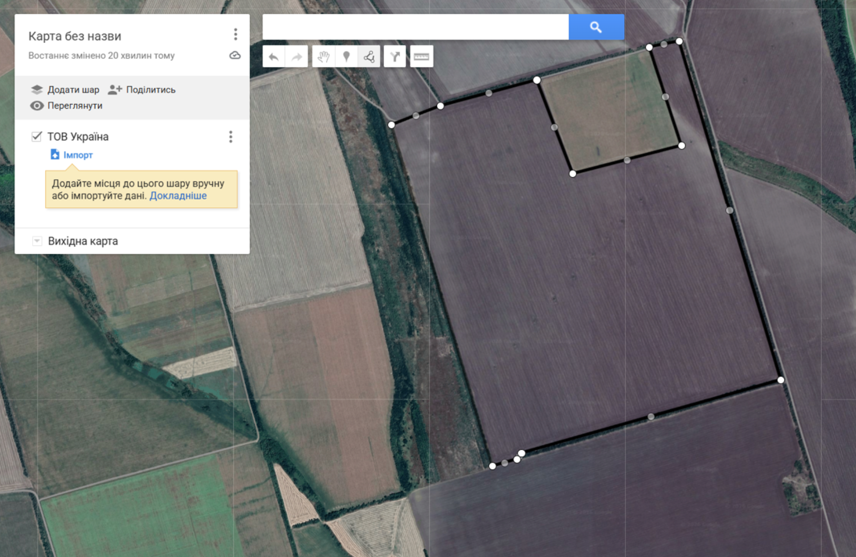Click the redo arrow in toolbar
The width and height of the screenshot is (856, 557).
297,57
